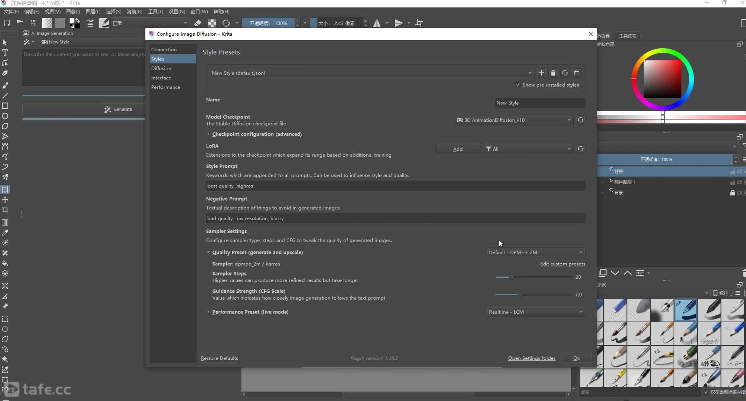Image resolution: width=746 pixels, height=401 pixels.
Task: Toggle lock on 颜料图层 1 layer
Action: (733, 182)
